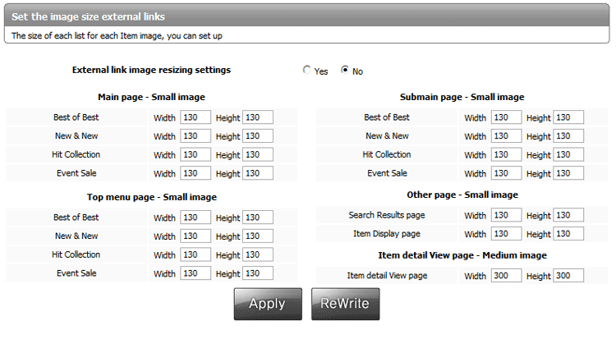Focus Submain page New & New Height field

pos(568,136)
